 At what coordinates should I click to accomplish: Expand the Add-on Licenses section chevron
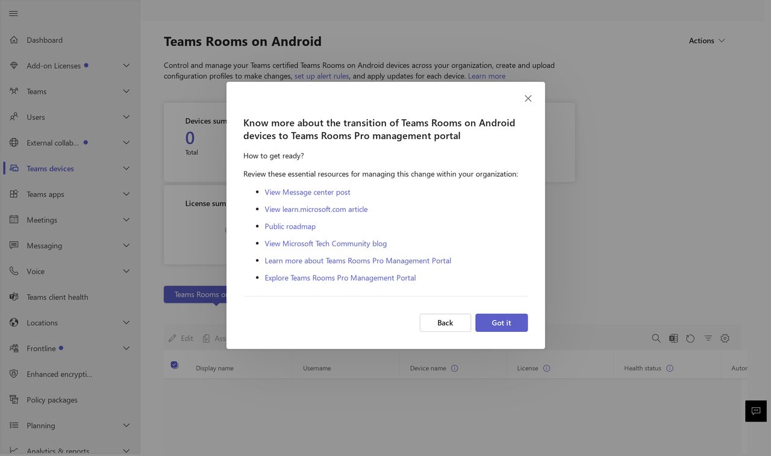(126, 66)
